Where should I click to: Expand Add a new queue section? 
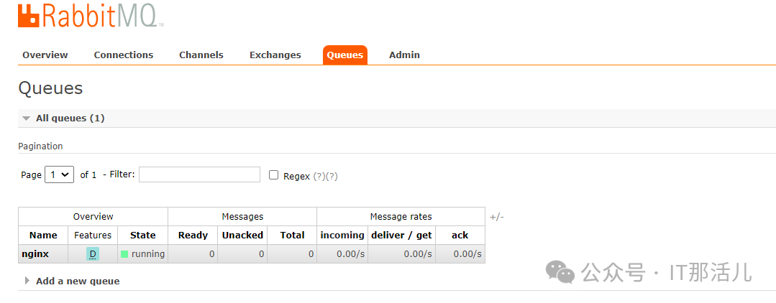coord(27,281)
